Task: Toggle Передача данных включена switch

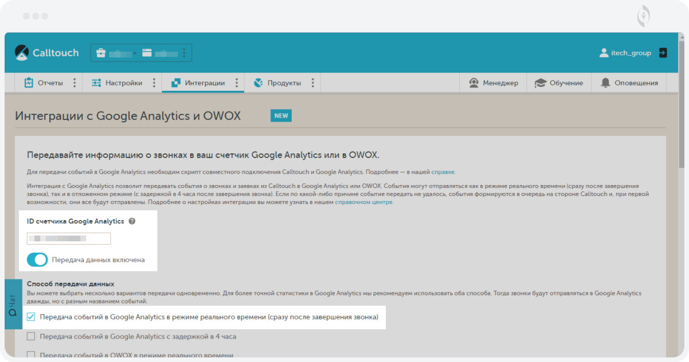Action: [37, 260]
